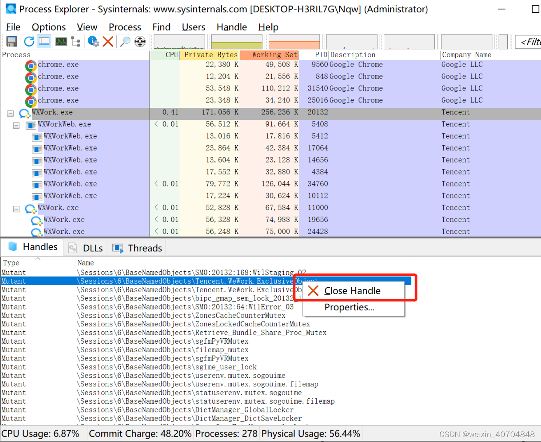
Task: Click the Save toolbar icon
Action: click(12, 42)
